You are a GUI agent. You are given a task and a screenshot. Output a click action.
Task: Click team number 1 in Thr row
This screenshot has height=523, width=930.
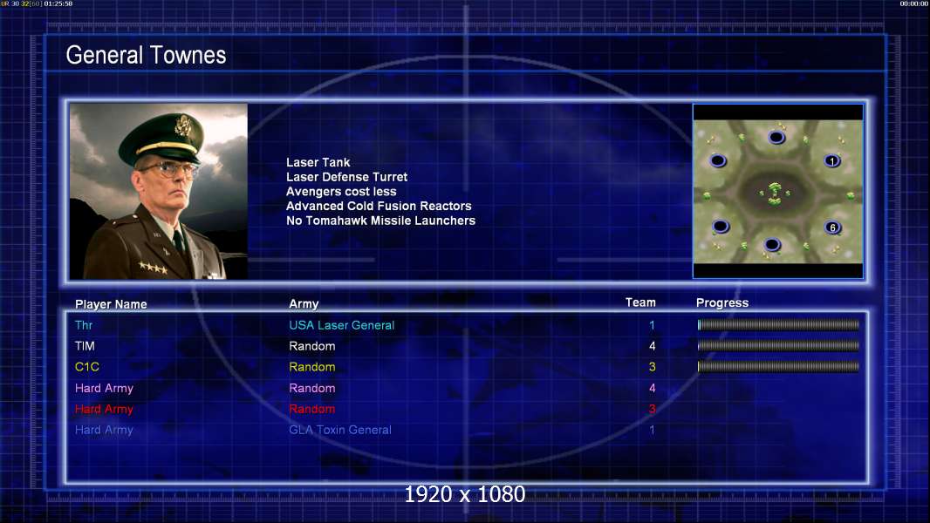click(652, 325)
